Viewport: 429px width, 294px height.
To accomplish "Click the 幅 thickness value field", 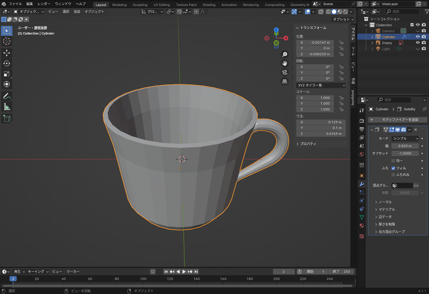I will tap(405, 146).
